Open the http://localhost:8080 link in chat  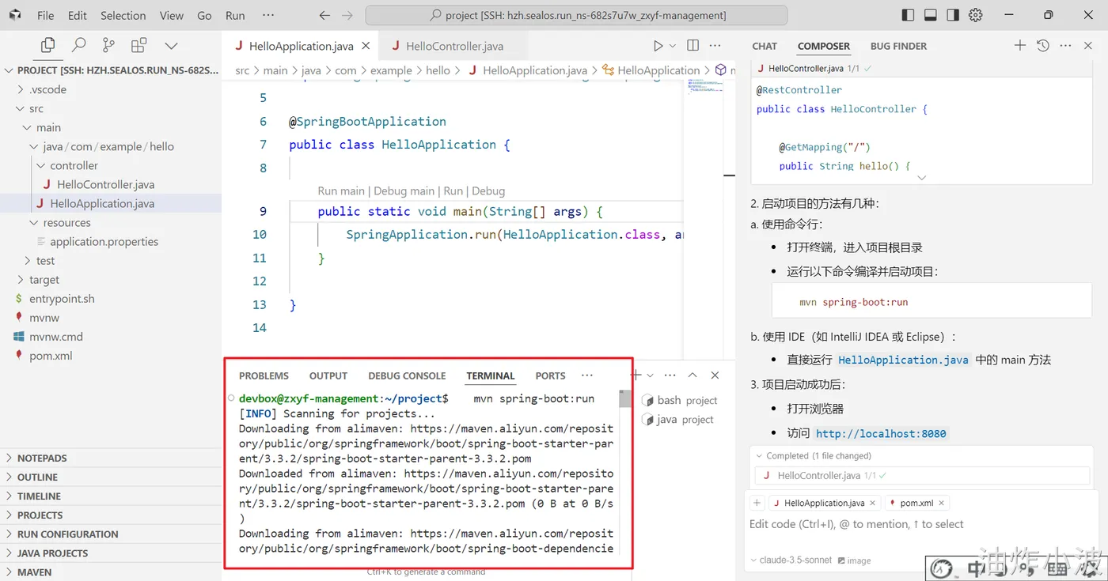pyautogui.click(x=881, y=433)
